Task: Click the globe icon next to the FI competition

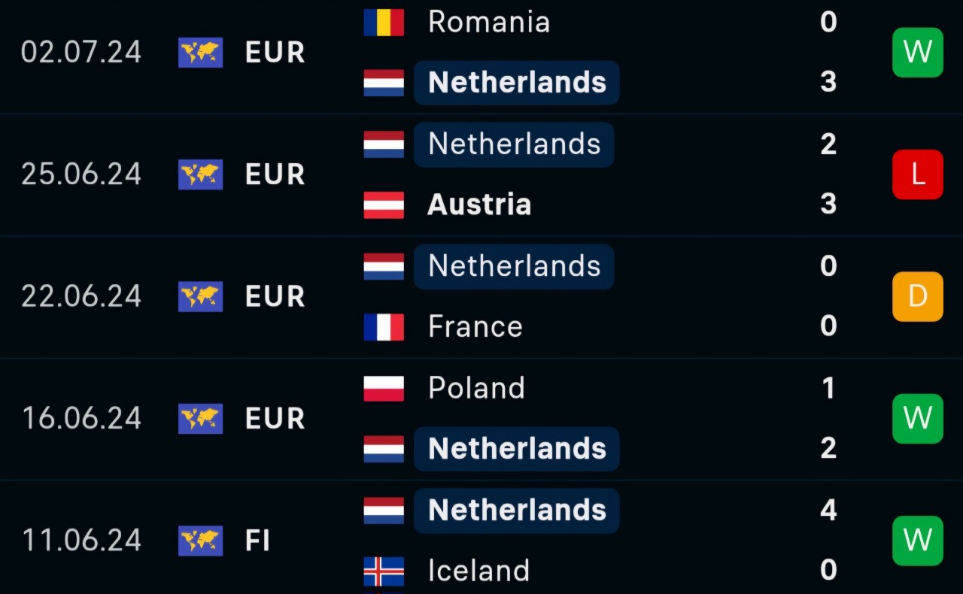Action: [x=200, y=541]
